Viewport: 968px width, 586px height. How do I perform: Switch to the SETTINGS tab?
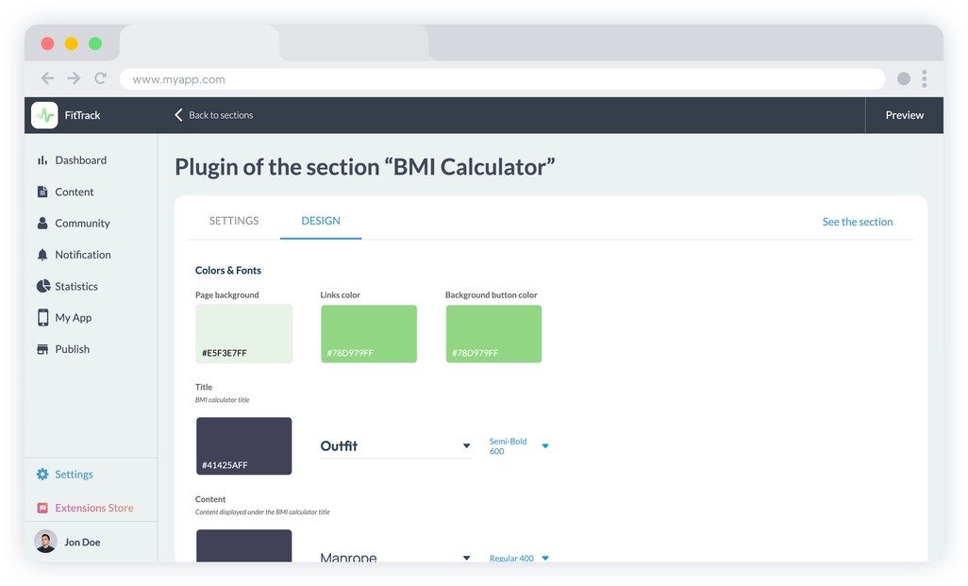click(234, 221)
